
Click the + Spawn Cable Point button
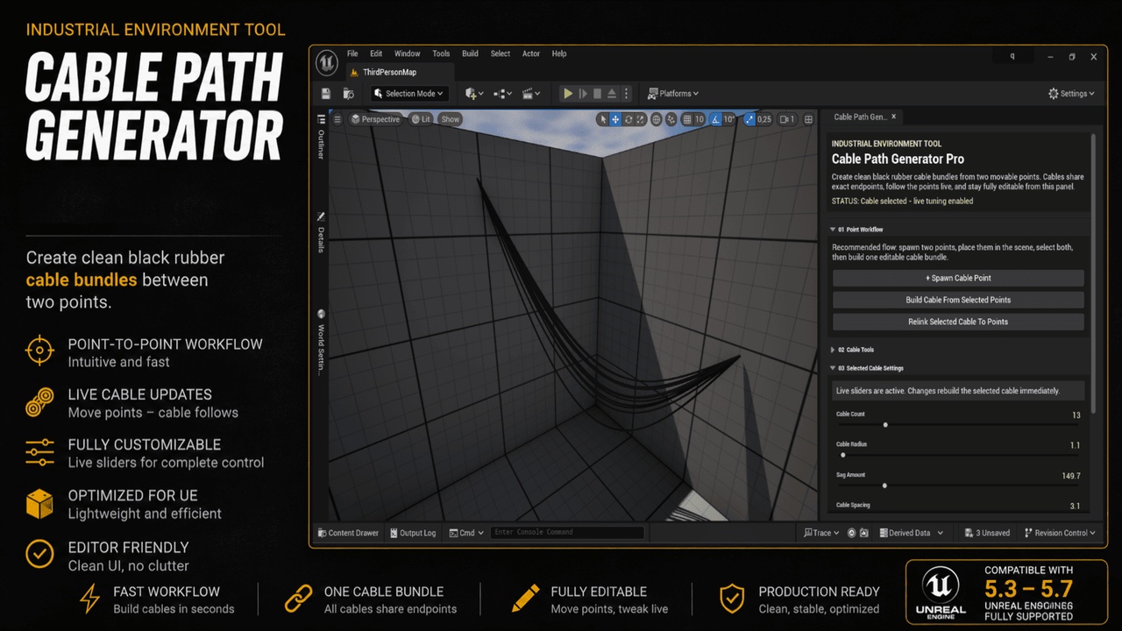(x=958, y=278)
